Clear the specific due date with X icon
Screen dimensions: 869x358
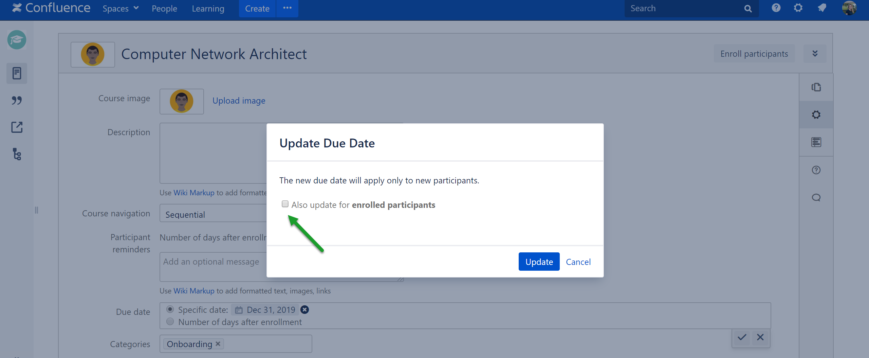(305, 310)
